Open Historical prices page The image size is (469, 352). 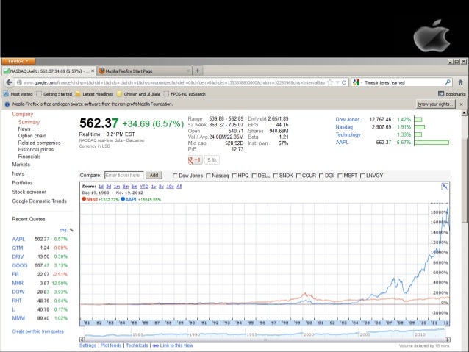coord(36,149)
